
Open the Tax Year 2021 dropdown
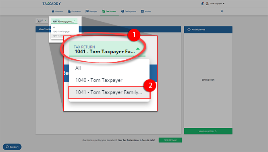coord(42,21)
